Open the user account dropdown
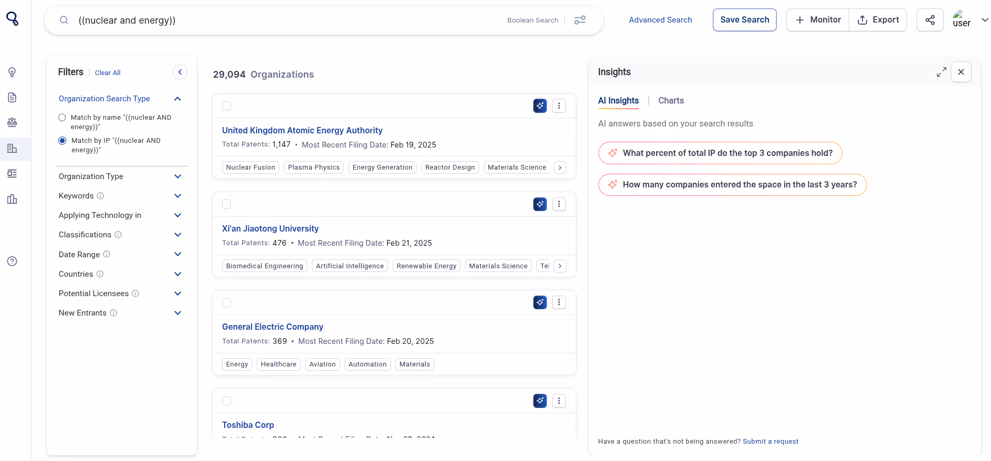Screen dimensions: 991x461 click(x=985, y=20)
